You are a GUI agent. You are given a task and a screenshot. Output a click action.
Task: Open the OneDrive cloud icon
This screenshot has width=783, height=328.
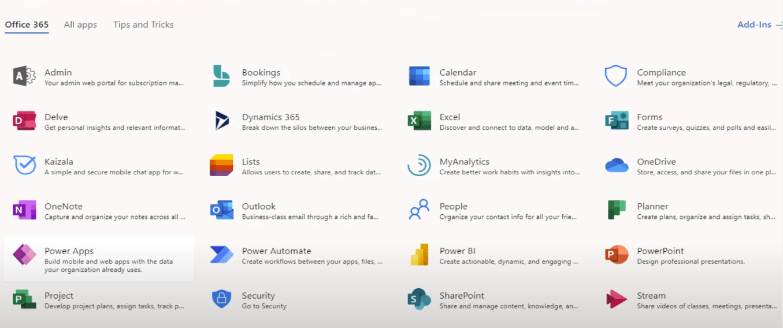pos(617,166)
